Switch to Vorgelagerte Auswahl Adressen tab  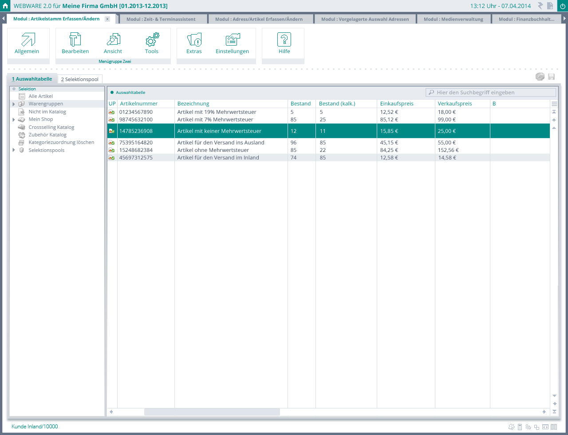[365, 19]
